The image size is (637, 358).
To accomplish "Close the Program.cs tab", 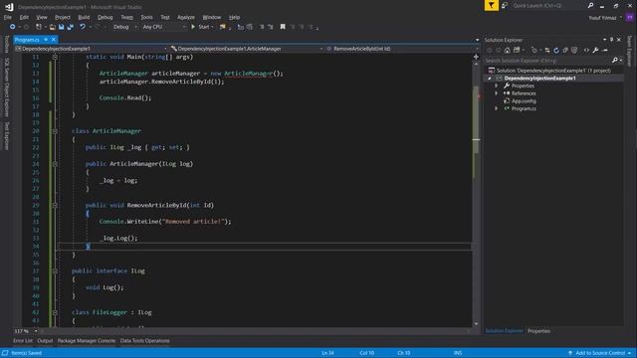I will click(53, 40).
